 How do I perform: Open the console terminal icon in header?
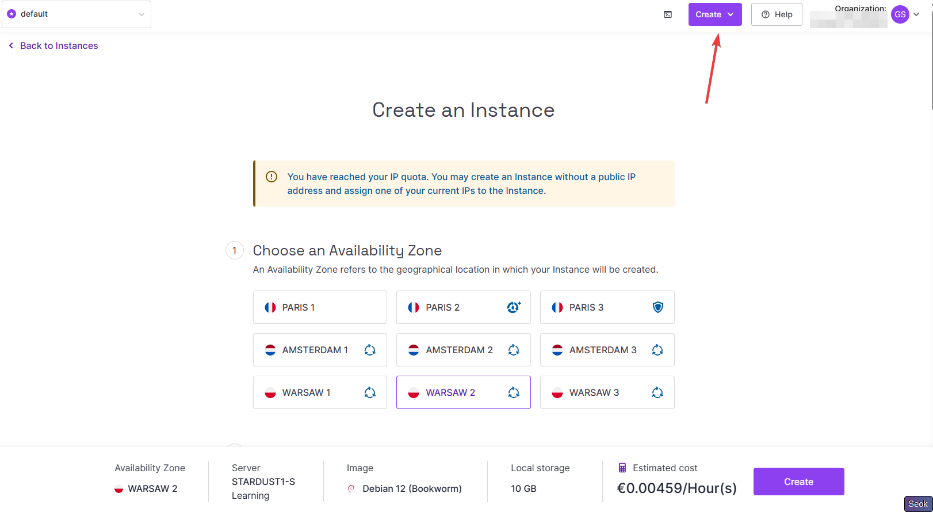(x=668, y=14)
